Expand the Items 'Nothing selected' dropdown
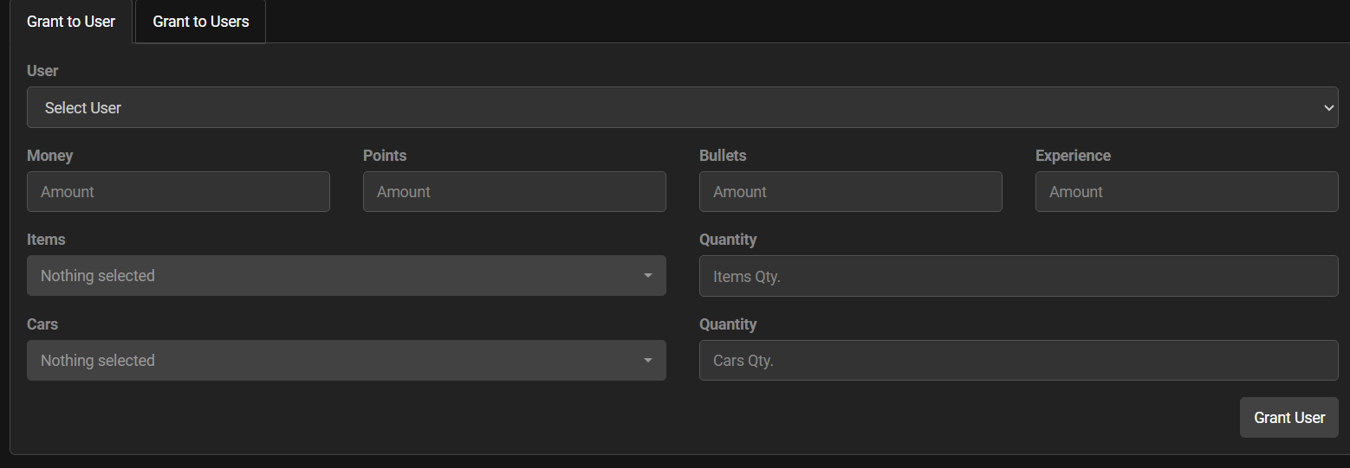Image resolution: width=1350 pixels, height=468 pixels. point(346,275)
